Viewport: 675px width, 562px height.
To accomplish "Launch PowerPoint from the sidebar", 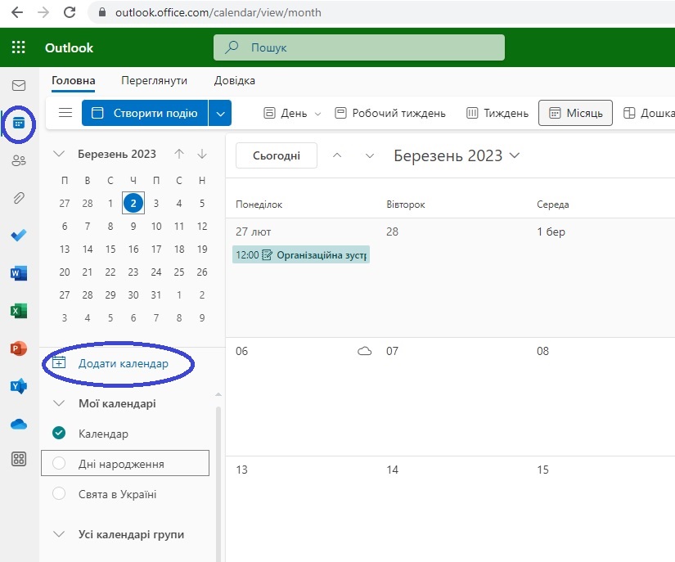I will [19, 348].
